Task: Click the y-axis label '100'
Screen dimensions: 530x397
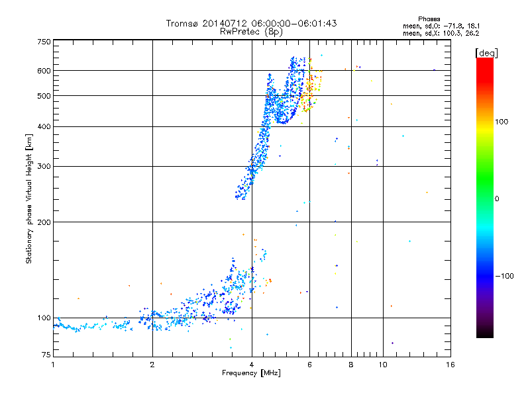Action: point(44,318)
